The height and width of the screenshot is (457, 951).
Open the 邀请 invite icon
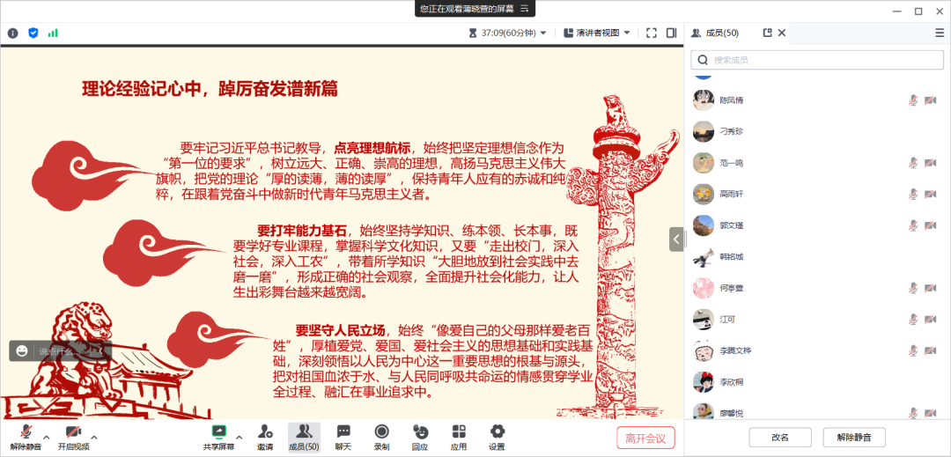point(265,436)
